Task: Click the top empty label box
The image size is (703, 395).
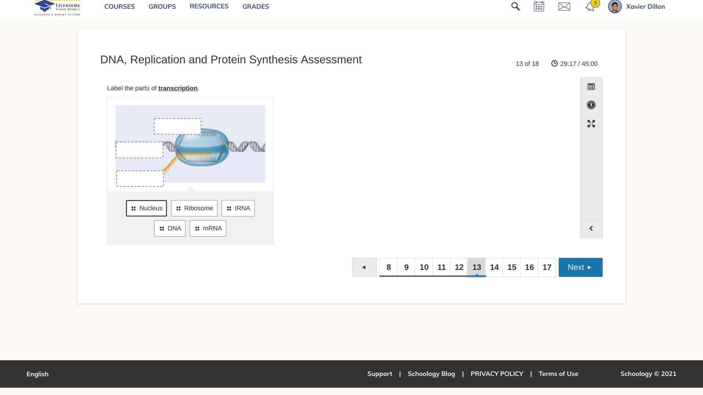Action: pyautogui.click(x=177, y=126)
